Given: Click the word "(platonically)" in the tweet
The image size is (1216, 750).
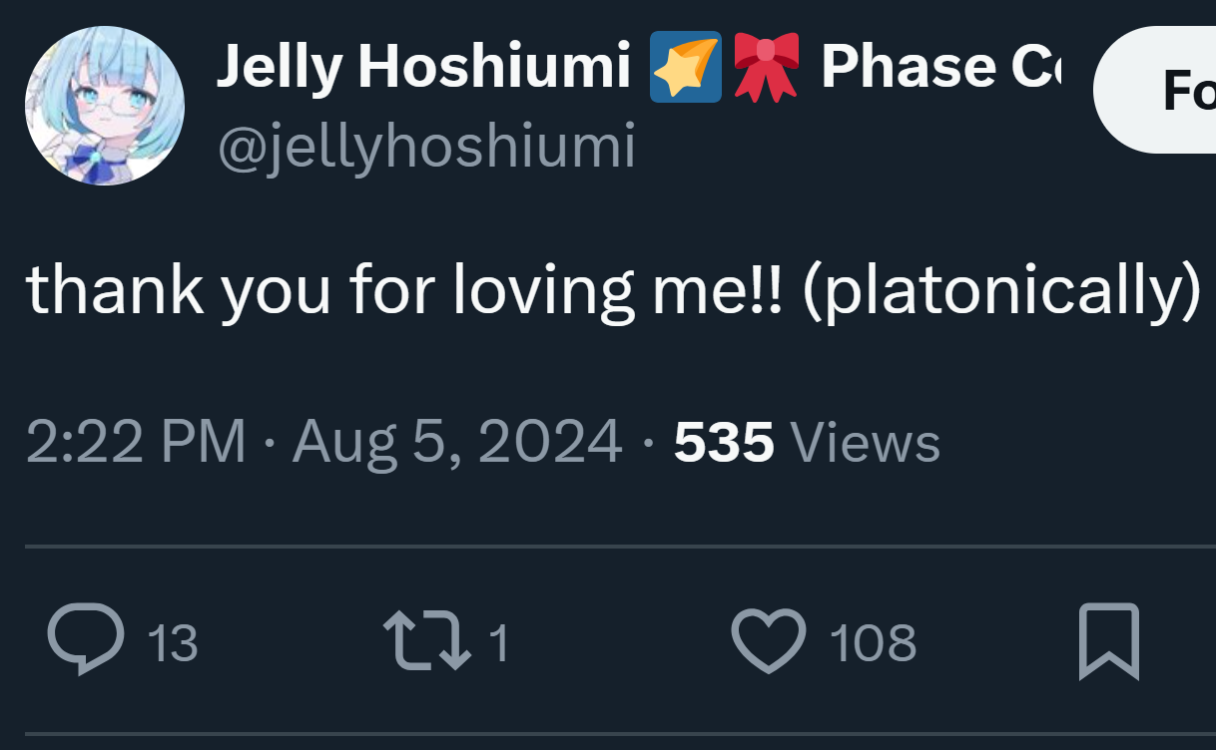Looking at the screenshot, I should coord(1000,291).
